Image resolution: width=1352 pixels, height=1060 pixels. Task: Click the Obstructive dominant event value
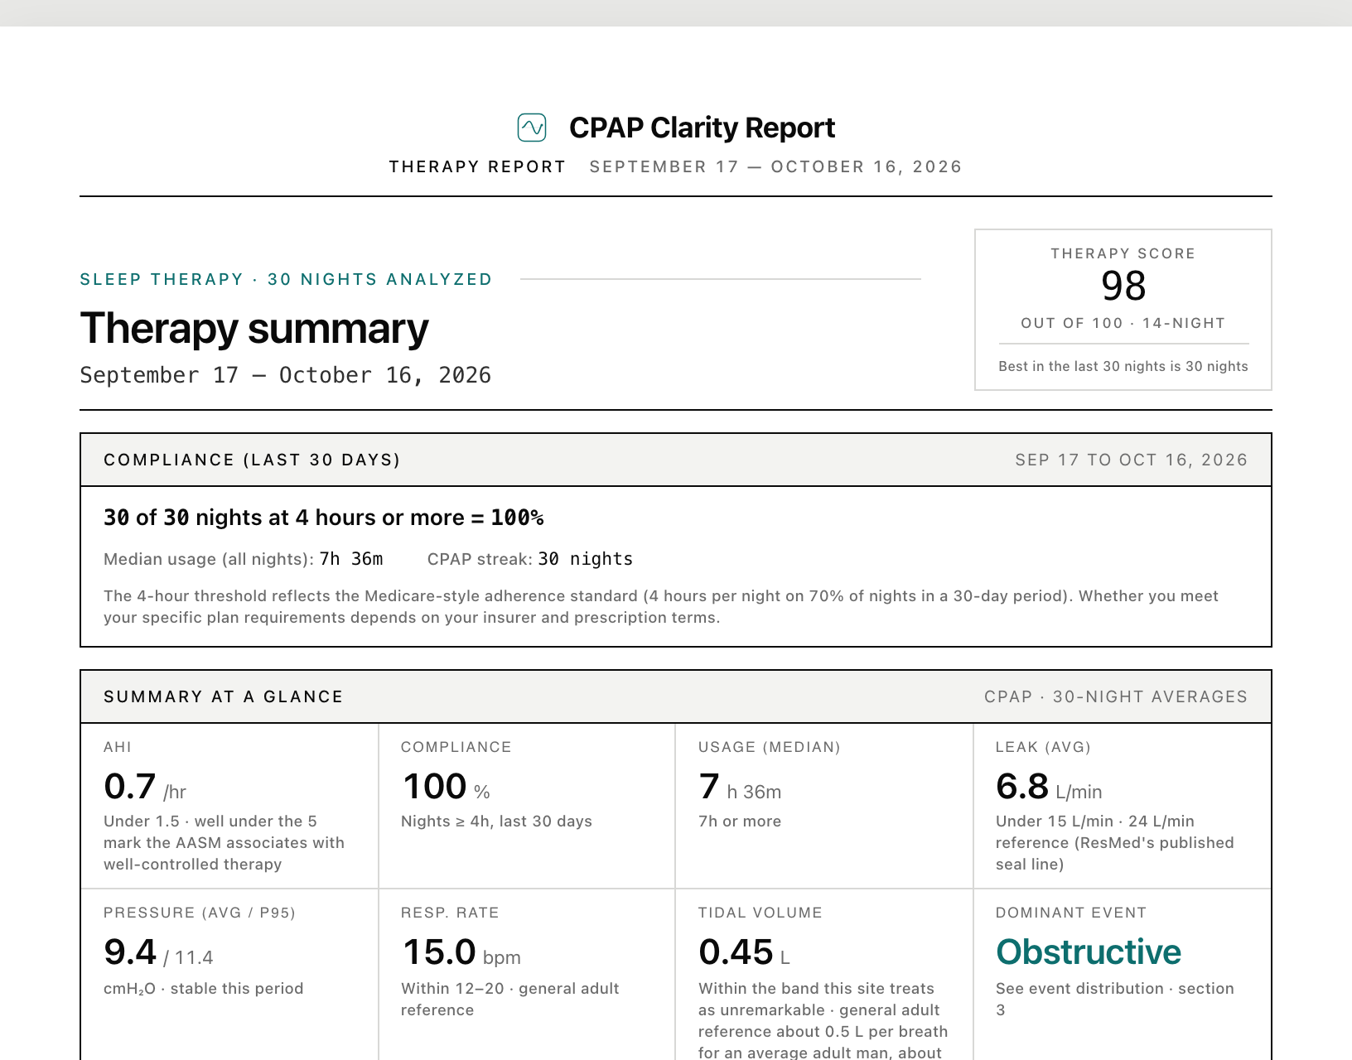(1089, 952)
